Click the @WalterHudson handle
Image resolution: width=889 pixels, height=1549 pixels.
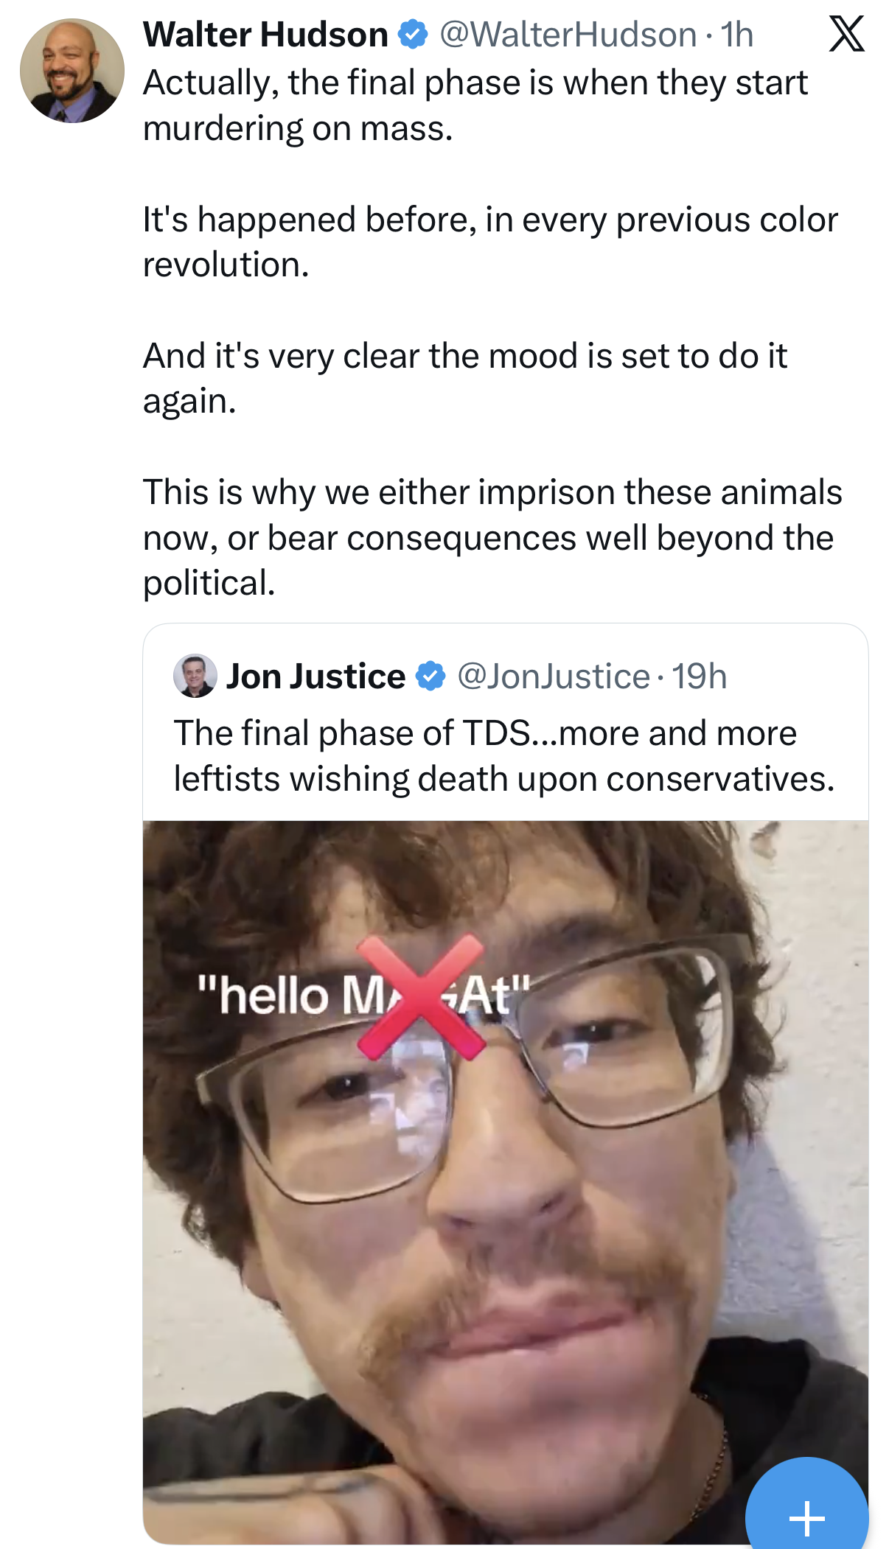tap(568, 35)
